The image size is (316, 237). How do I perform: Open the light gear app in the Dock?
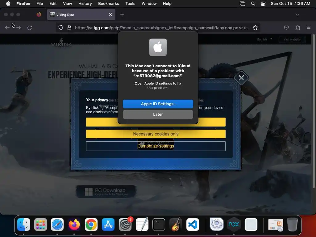click(217, 224)
